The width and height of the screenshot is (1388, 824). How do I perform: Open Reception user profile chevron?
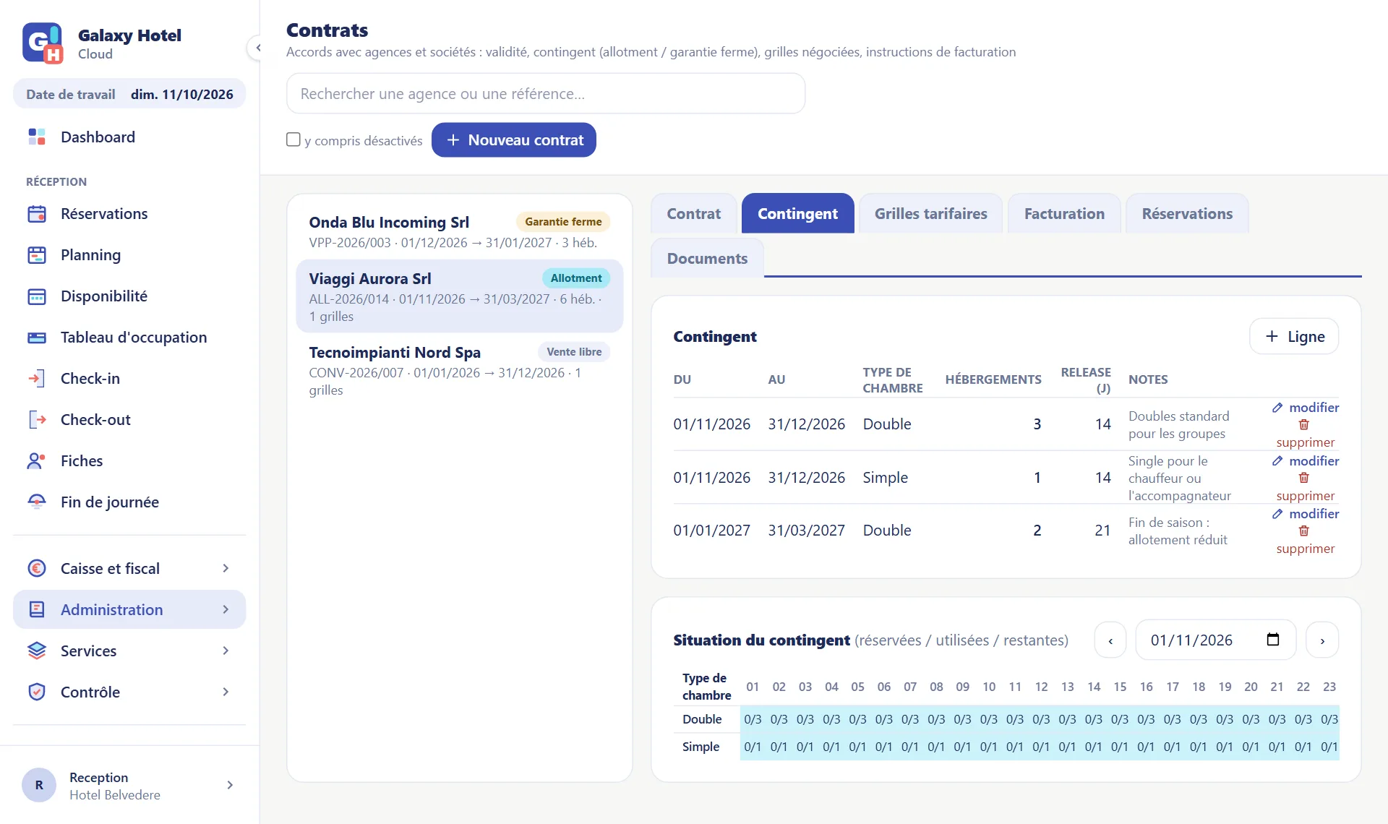[230, 786]
